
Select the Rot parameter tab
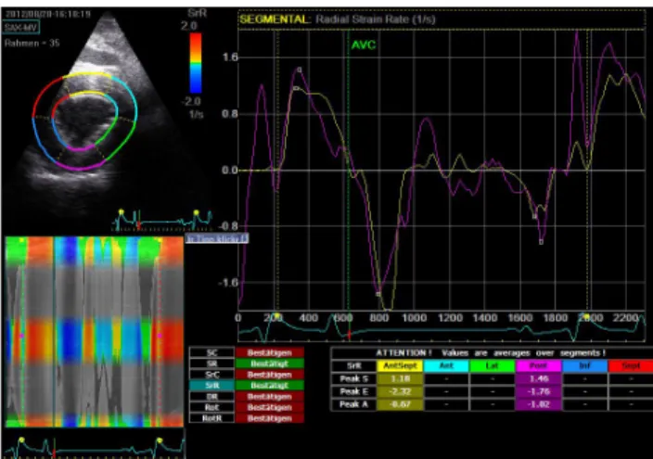[212, 407]
